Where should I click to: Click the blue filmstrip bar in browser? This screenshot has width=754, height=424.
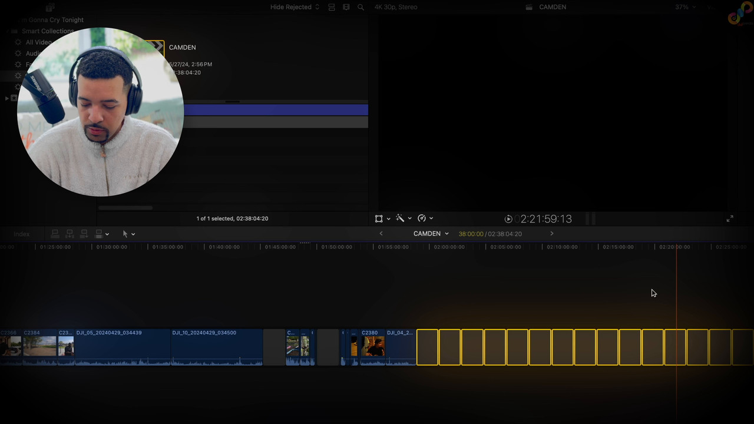pyautogui.click(x=276, y=110)
